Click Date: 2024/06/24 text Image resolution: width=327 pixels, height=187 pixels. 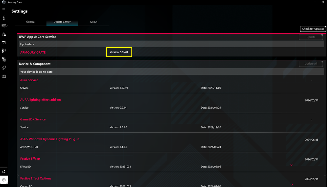tap(211, 147)
